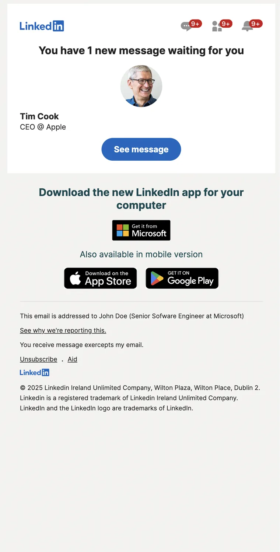Click the "Also available in mobile version" text

pos(141,254)
